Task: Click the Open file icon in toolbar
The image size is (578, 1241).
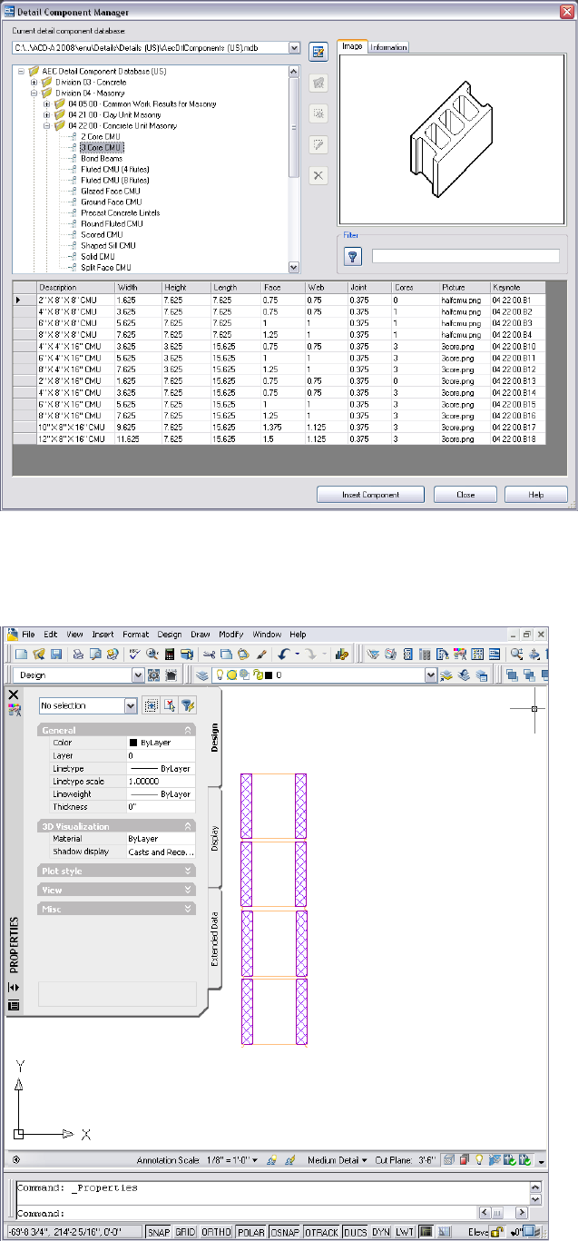Action: coord(39,653)
